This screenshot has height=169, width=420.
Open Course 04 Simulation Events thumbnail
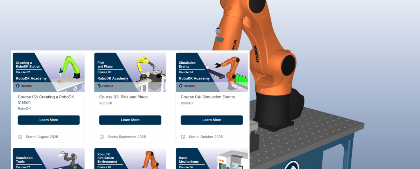click(x=212, y=72)
